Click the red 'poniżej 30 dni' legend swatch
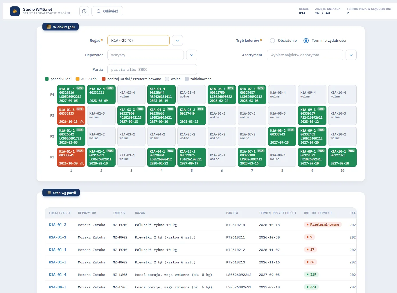This screenshot has height=293, width=397. [x=104, y=79]
